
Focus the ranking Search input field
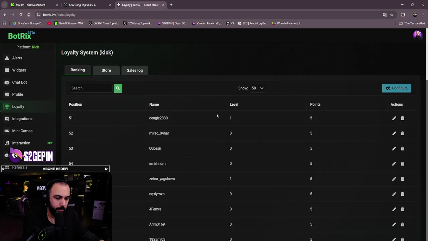(x=91, y=88)
